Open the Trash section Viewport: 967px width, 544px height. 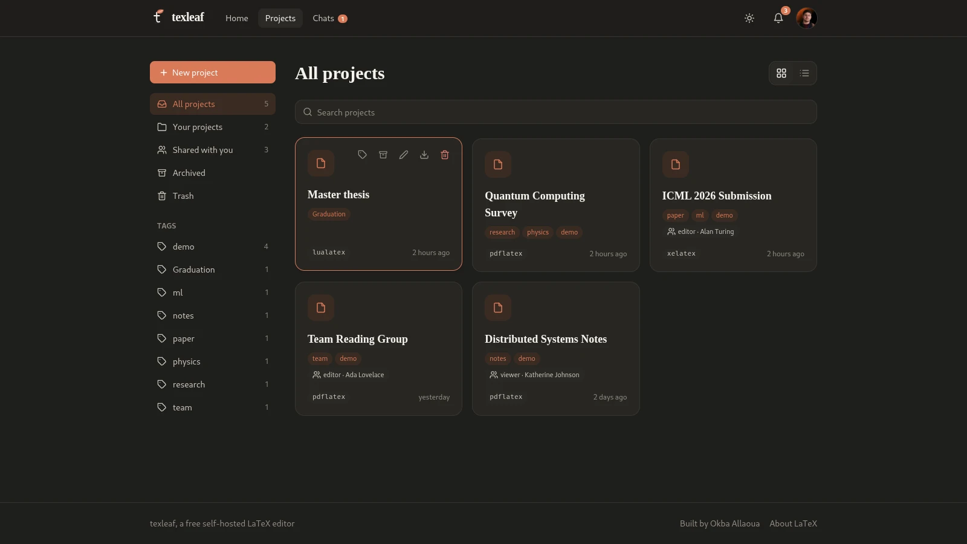[213, 196]
